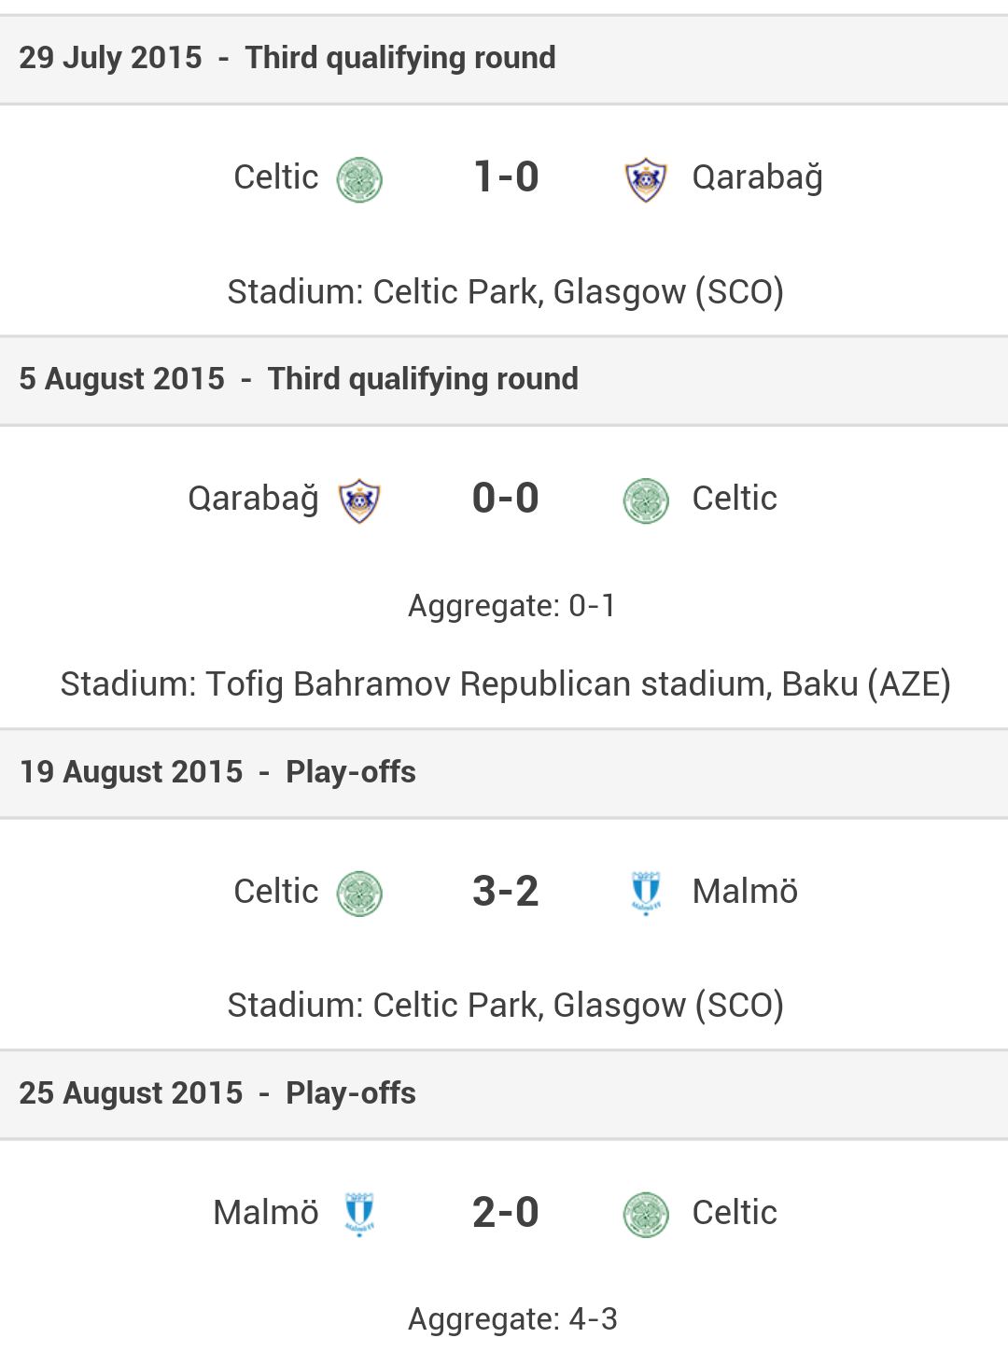Viewport: 1008px width, 1352px height.
Task: Open the Celtic 1-0 Qarabağ score
Action: pyautogui.click(x=506, y=177)
